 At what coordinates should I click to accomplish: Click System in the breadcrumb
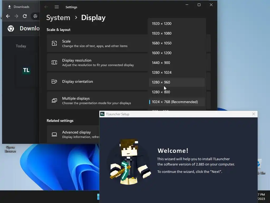(x=58, y=18)
